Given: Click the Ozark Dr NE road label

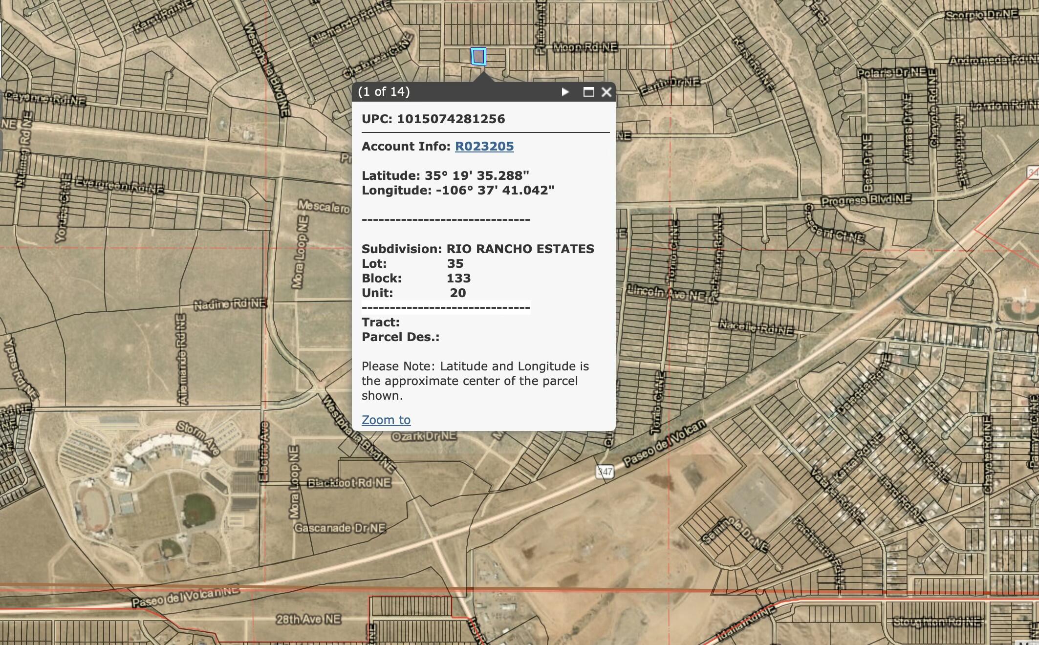Looking at the screenshot, I should click(424, 436).
